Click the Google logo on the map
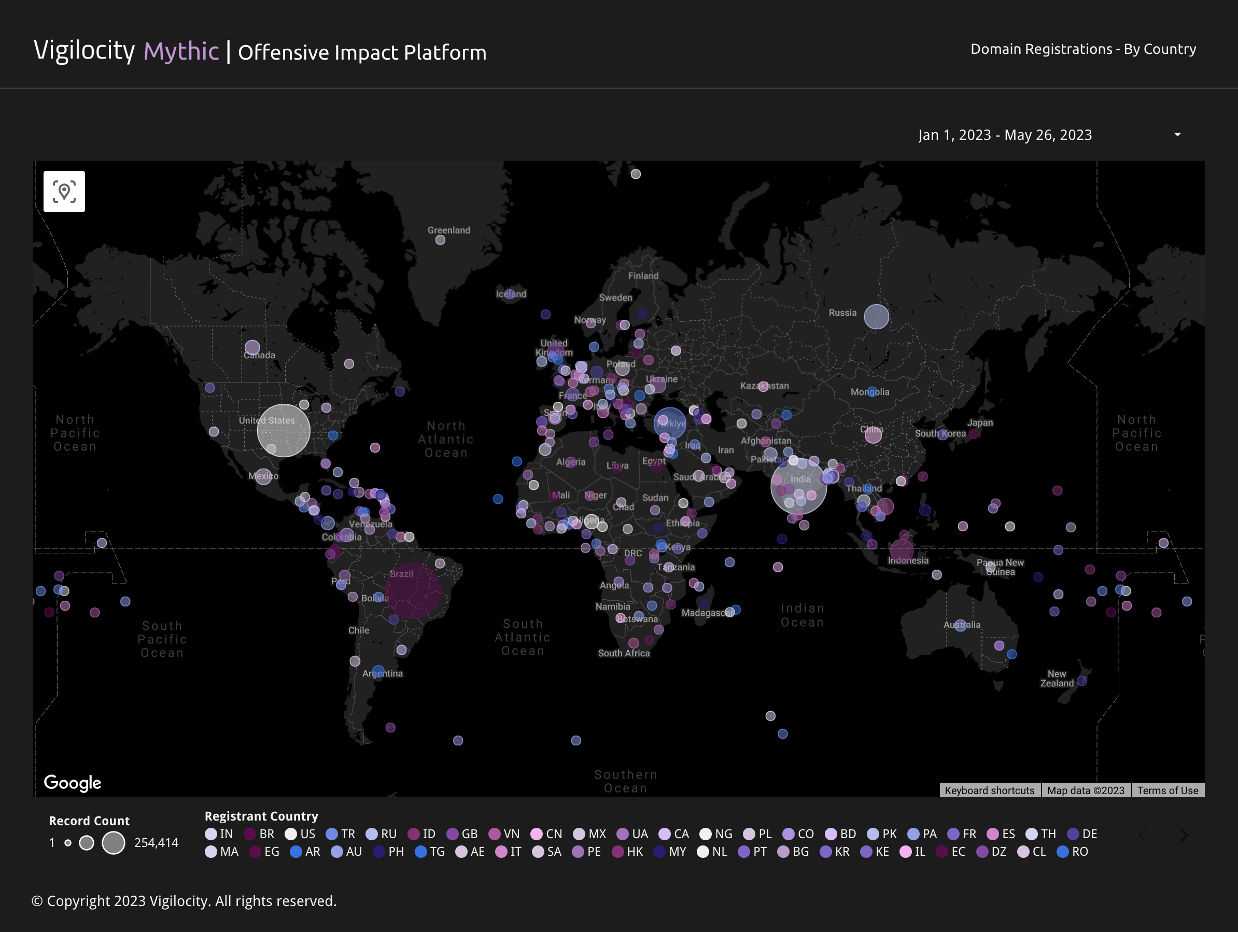Viewport: 1238px width, 932px height. click(x=73, y=782)
